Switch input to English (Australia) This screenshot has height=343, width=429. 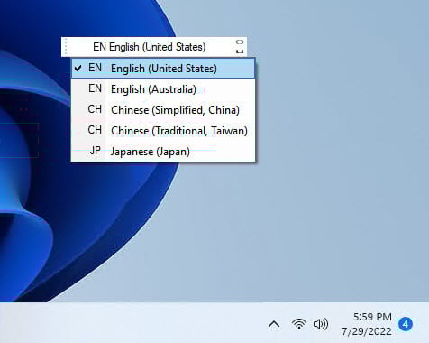(163, 89)
